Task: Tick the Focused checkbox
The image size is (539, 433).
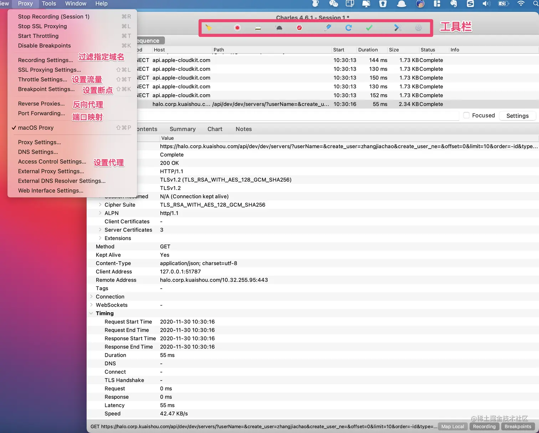Action: (x=466, y=115)
